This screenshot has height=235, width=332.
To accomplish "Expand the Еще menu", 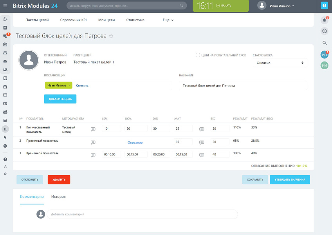I will 168,20.
